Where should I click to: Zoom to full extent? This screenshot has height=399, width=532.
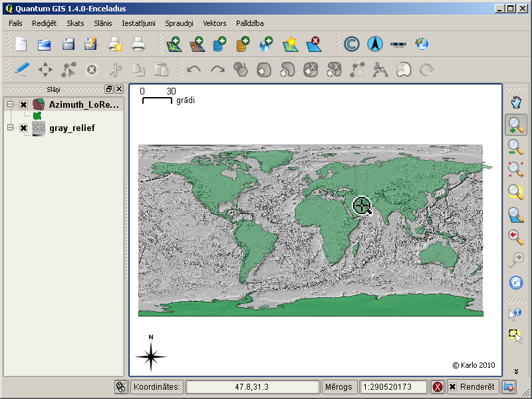pyautogui.click(x=516, y=170)
